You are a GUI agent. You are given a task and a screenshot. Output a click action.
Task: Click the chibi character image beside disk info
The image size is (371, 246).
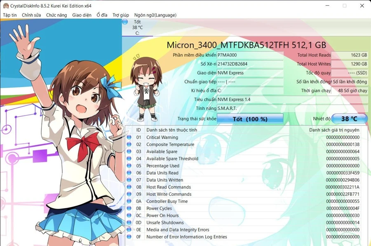146,88
